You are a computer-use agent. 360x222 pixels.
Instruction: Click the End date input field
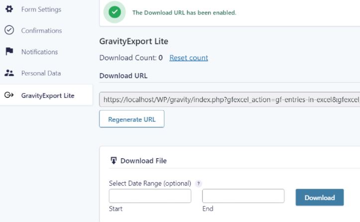(x=243, y=196)
